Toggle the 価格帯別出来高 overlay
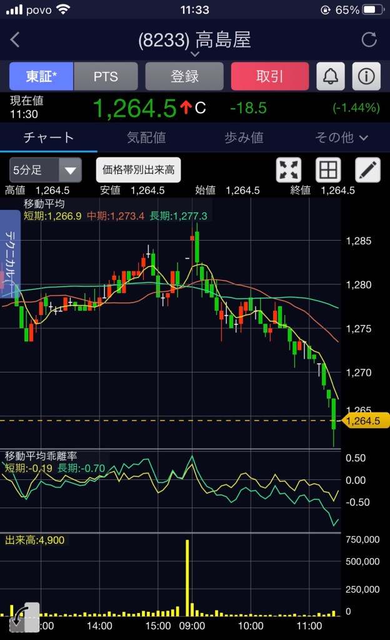 point(139,169)
